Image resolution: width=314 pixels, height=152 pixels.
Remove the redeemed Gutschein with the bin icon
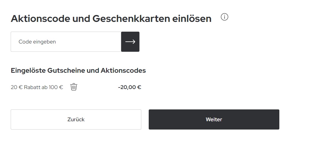(74, 87)
